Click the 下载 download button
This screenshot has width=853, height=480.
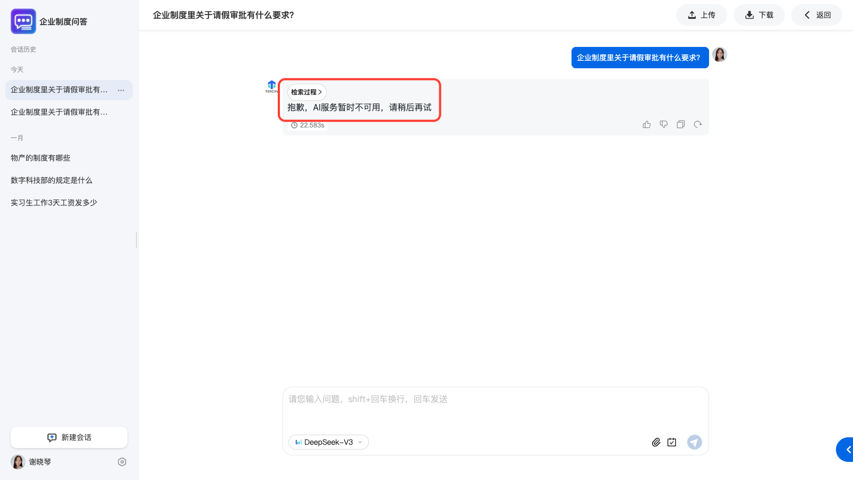pyautogui.click(x=759, y=15)
